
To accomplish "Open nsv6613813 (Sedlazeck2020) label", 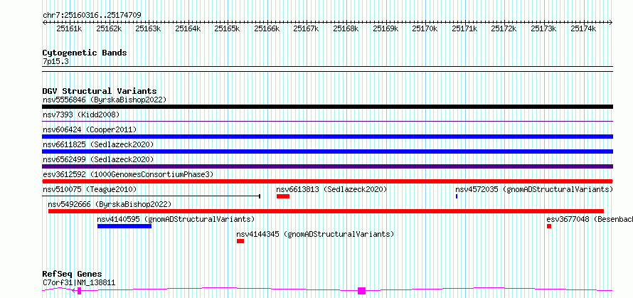I will click(x=331, y=189).
